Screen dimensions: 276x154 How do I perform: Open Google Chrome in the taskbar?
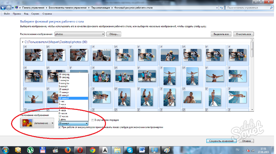pos(92,150)
